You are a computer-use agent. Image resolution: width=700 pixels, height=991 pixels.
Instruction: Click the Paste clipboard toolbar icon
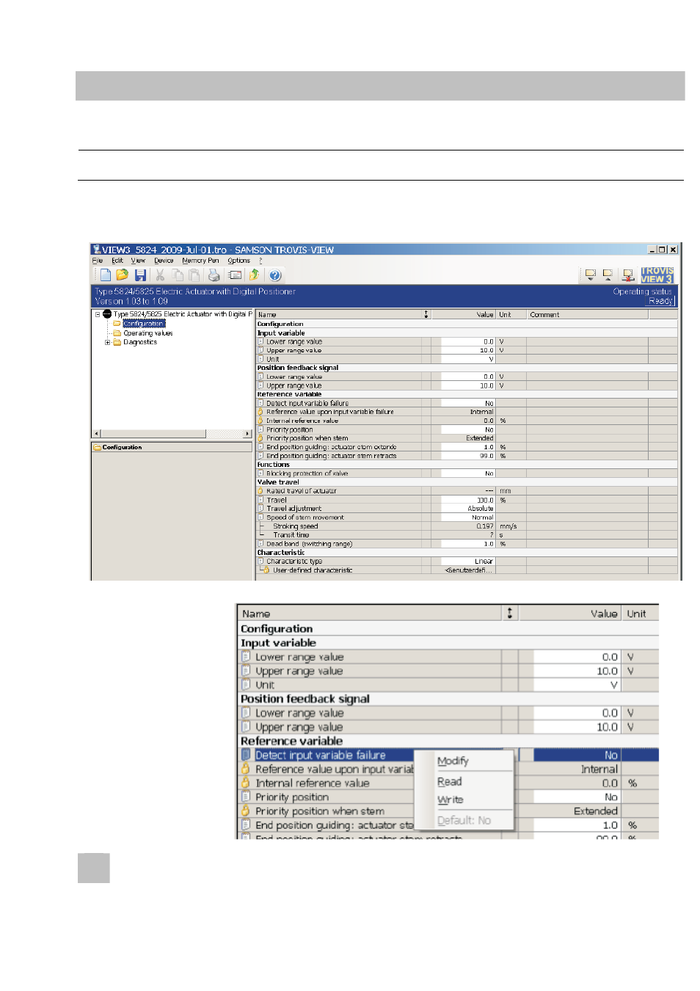click(194, 275)
